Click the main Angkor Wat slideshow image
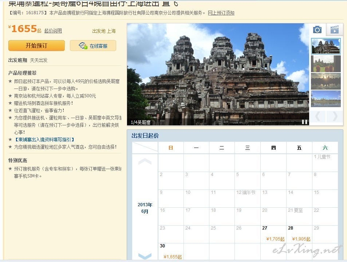The width and height of the screenshot is (347, 262). click(x=218, y=74)
